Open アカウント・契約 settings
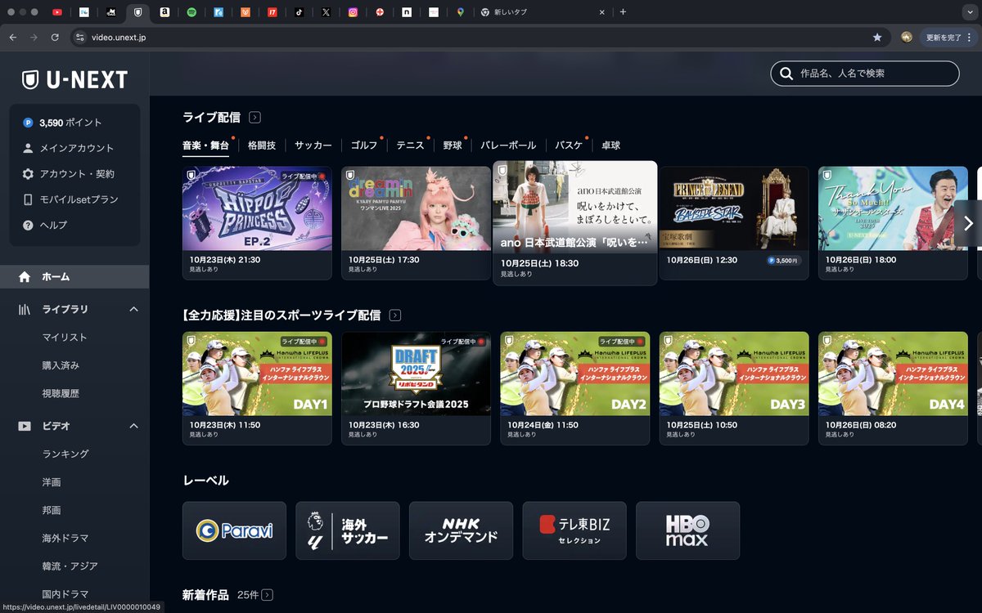 click(x=68, y=174)
